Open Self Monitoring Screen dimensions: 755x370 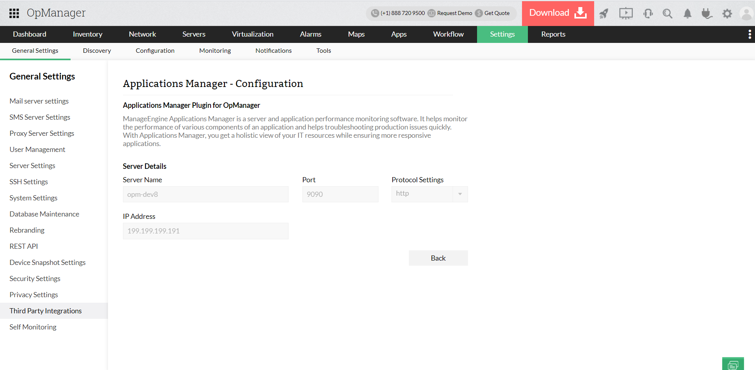point(33,327)
